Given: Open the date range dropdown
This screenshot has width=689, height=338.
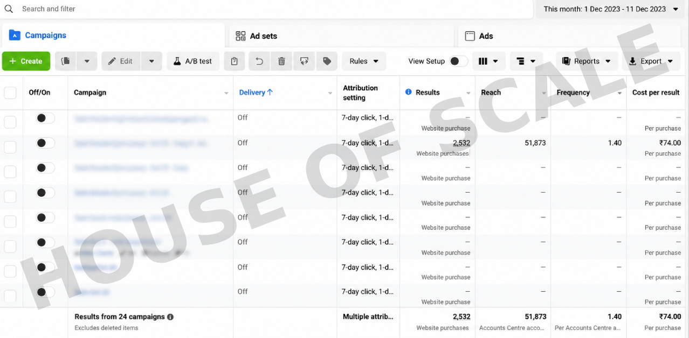Looking at the screenshot, I should click(610, 9).
